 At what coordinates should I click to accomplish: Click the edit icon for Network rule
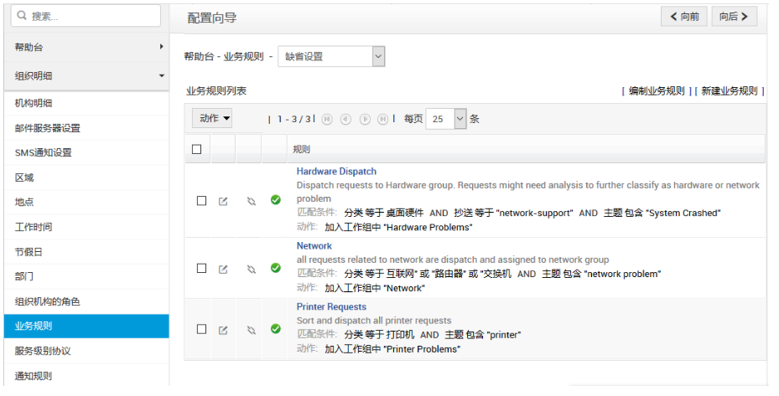pos(223,269)
